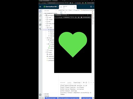Image resolution: width=133 pixels, height=99 pixels.
Task: Collapse the src folder
Action: [48, 26]
